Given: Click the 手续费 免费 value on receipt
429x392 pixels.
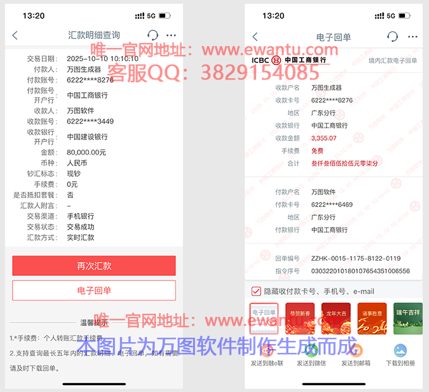Looking at the screenshot, I should click(x=317, y=151).
